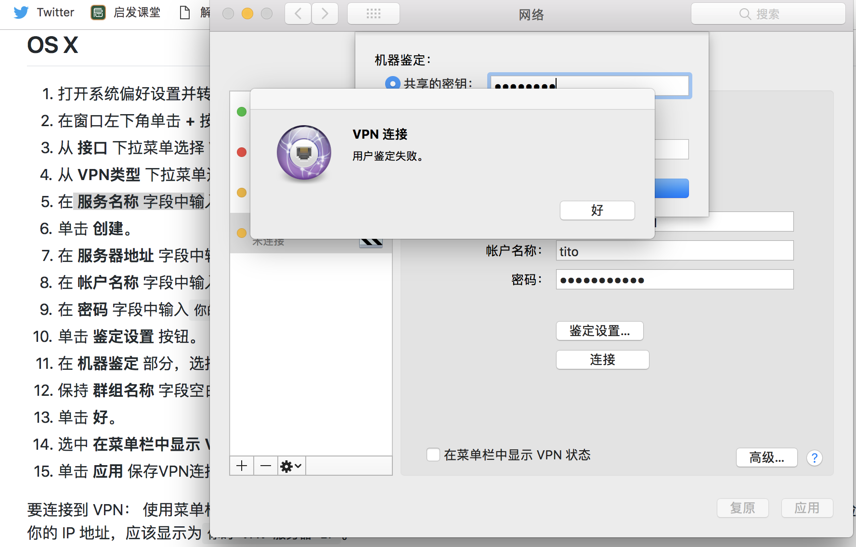The image size is (856, 547).
Task: Click the blue default button in sheet
Action: pos(672,188)
